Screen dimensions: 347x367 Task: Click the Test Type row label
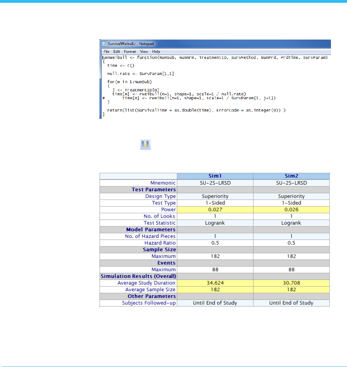coord(164,203)
